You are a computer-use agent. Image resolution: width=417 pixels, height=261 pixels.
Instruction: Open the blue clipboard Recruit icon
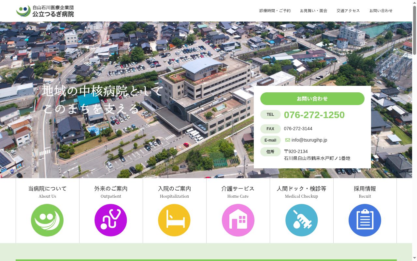365,220
